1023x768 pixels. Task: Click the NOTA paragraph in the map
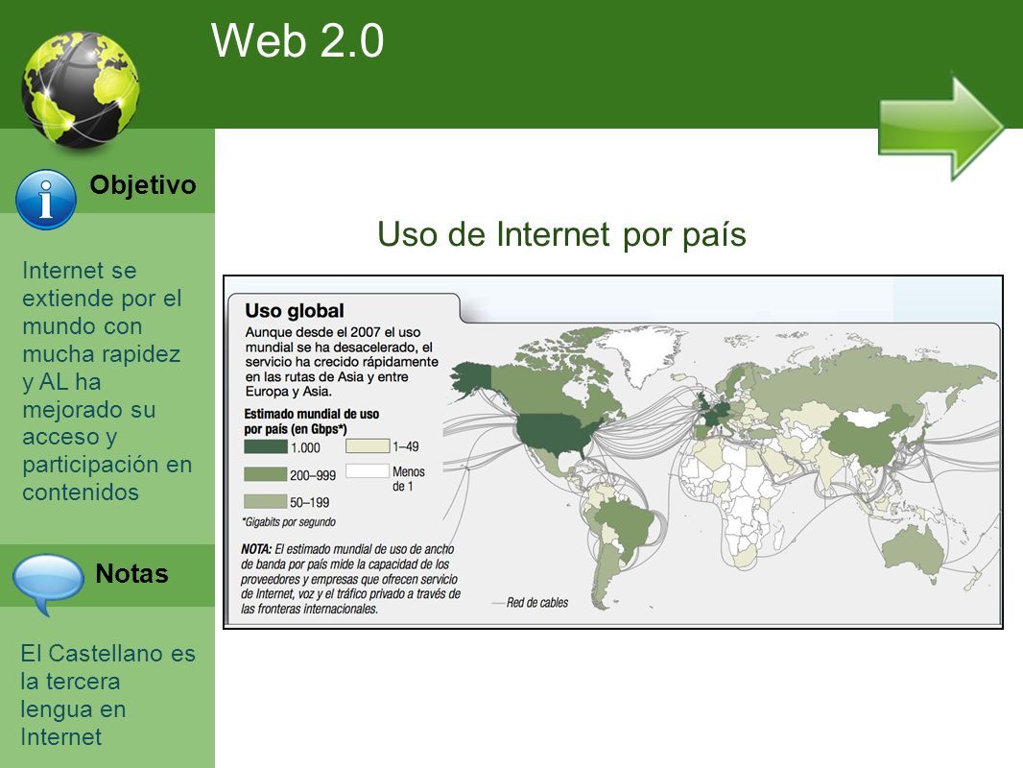pos(350,579)
